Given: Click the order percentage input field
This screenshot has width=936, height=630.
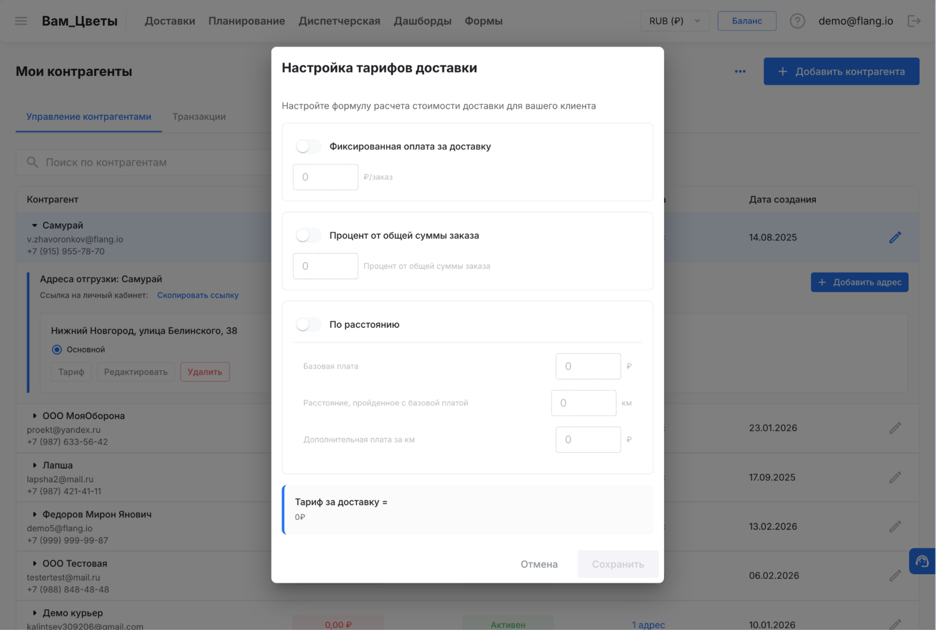Looking at the screenshot, I should (325, 266).
